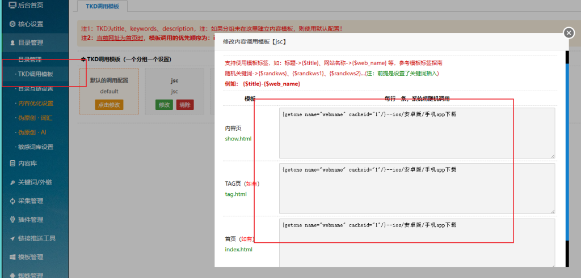Click the refresh icon for 采集管理
The image size is (581, 278).
[x=12, y=201]
